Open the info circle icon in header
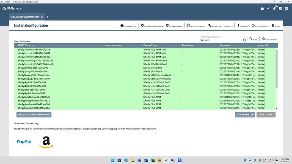292x164 pixels. 281,8
